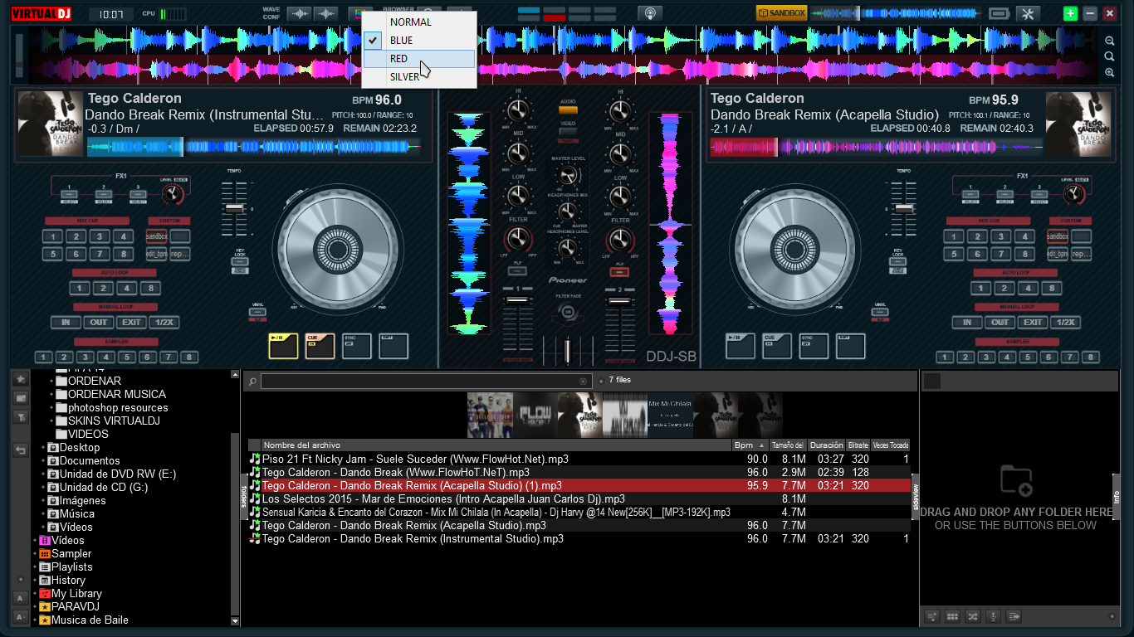1134x637 pixels.
Task: Expand the Desktop folder tree node
Action: [x=43, y=448]
